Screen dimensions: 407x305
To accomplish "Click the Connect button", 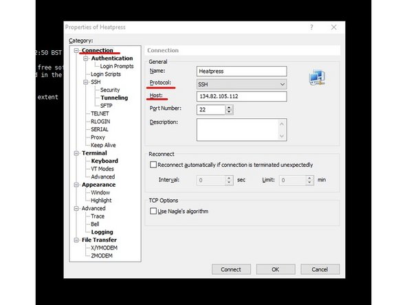I will click(231, 269).
